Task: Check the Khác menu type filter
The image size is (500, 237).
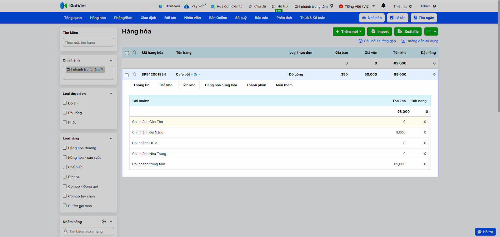Action: click(65, 122)
